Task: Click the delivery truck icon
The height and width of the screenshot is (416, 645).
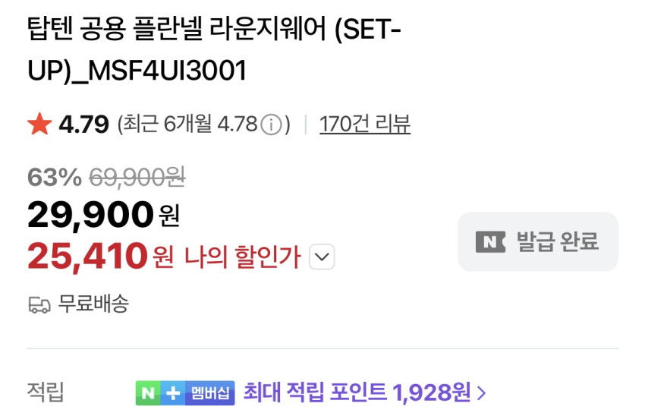Action: point(39,305)
